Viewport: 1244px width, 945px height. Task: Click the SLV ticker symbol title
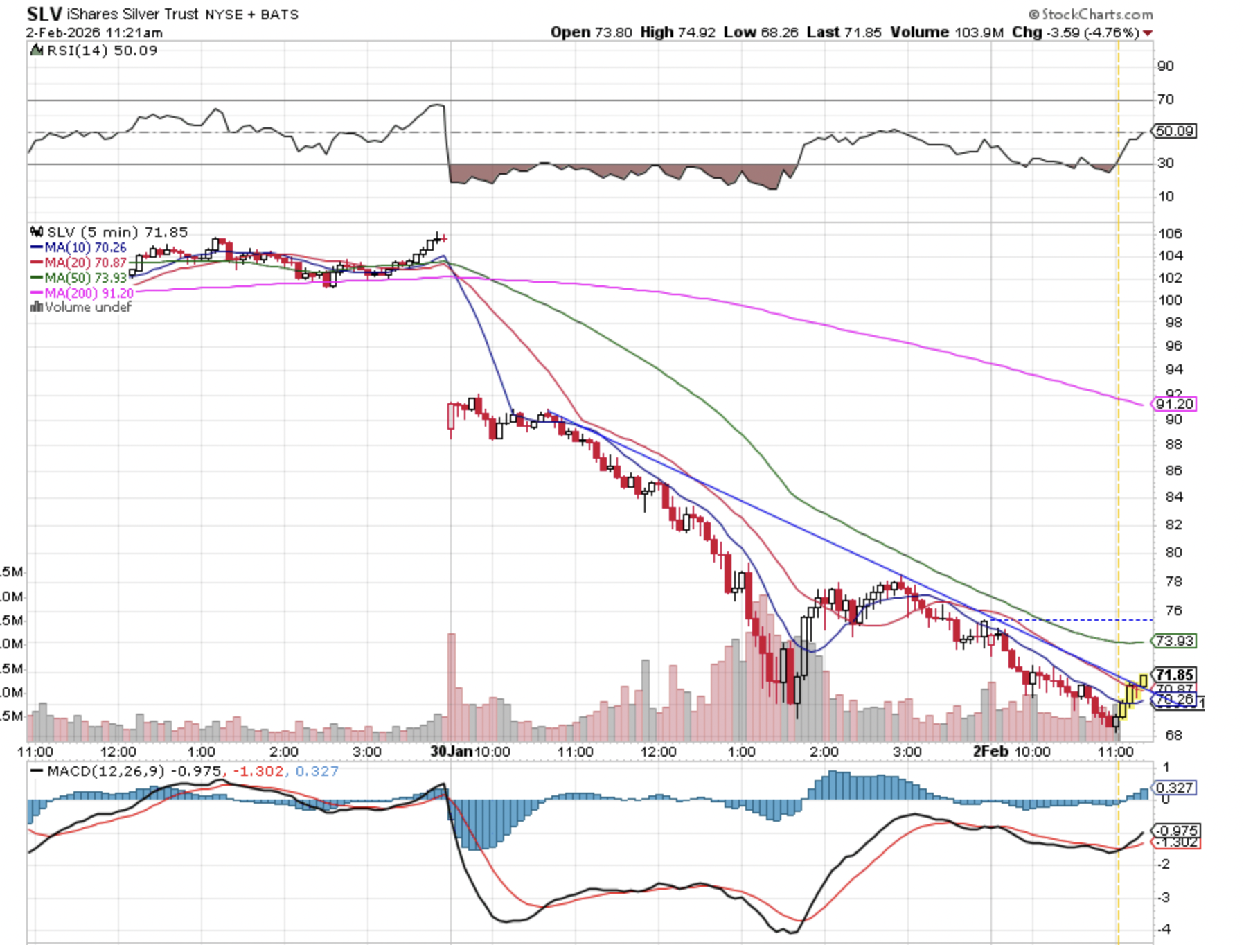point(44,15)
